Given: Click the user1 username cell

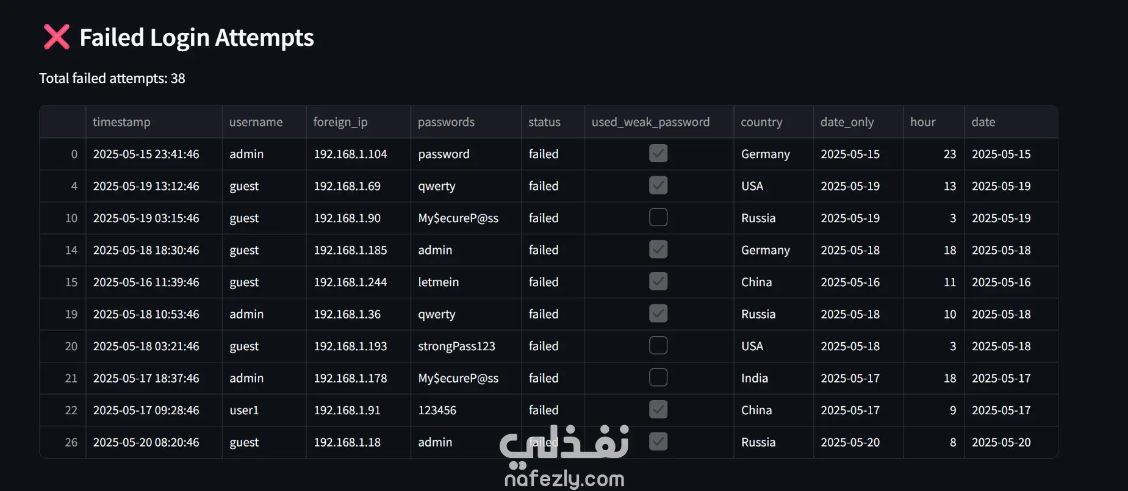Looking at the screenshot, I should 264,410.
